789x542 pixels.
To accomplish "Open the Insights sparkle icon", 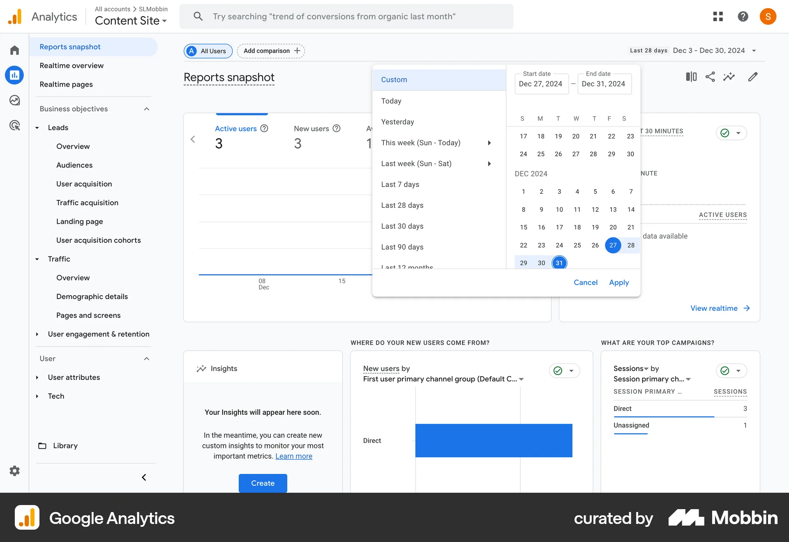I will coord(729,77).
